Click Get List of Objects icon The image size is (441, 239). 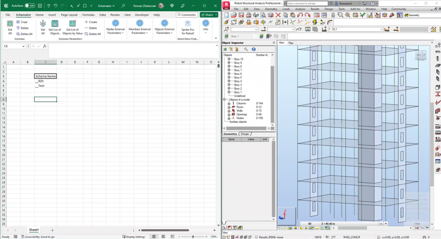[x=55, y=24]
